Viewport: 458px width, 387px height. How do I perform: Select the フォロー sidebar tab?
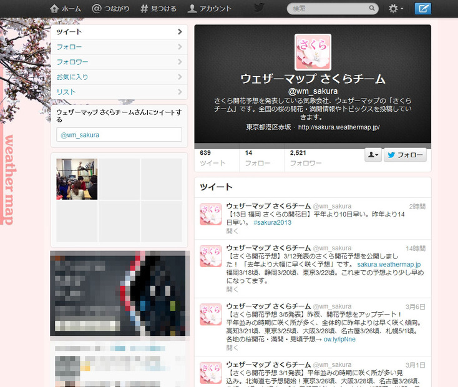[119, 47]
